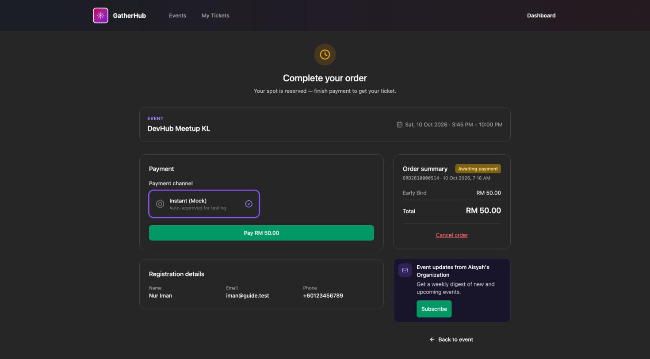Click the phone number +60123456789
650x359 pixels.
323,296
